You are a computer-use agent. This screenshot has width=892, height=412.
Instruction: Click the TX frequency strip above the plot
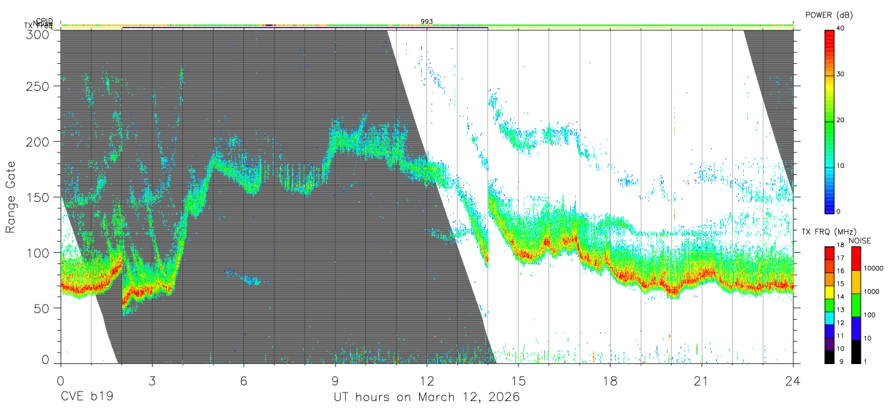click(426, 28)
